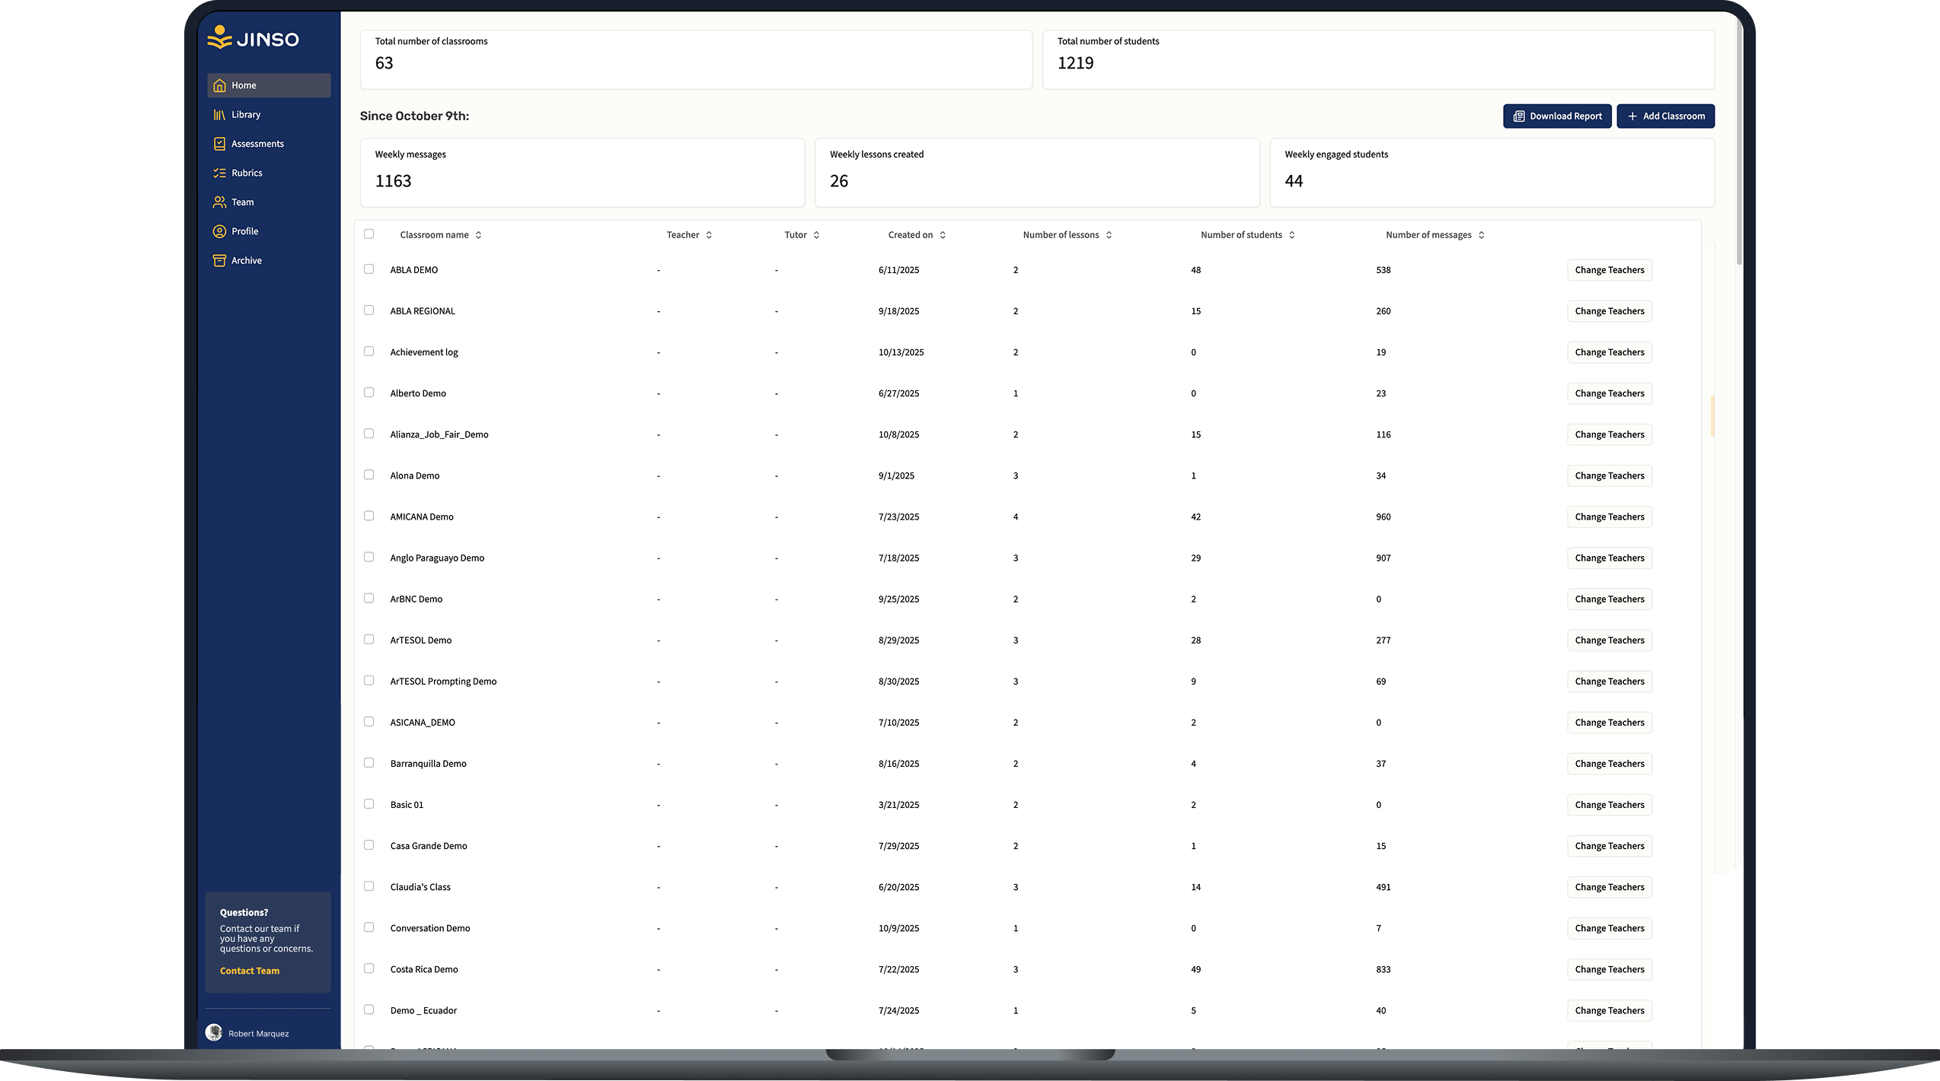1940x1081 pixels.
Task: Click the Home icon in sidebar
Action: tap(219, 85)
